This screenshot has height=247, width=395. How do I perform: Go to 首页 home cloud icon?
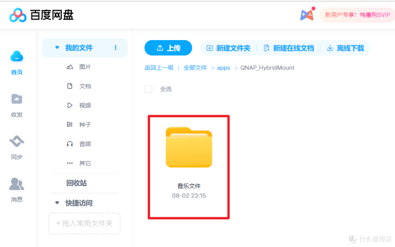(x=17, y=57)
